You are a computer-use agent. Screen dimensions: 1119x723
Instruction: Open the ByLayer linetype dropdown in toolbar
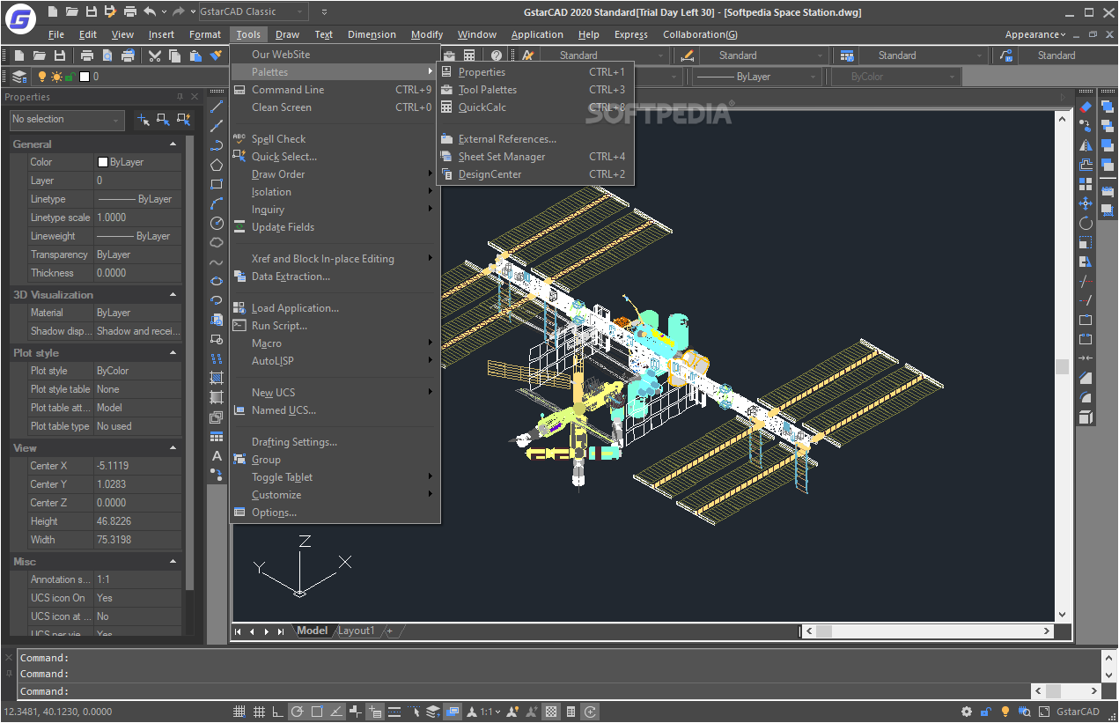point(757,77)
